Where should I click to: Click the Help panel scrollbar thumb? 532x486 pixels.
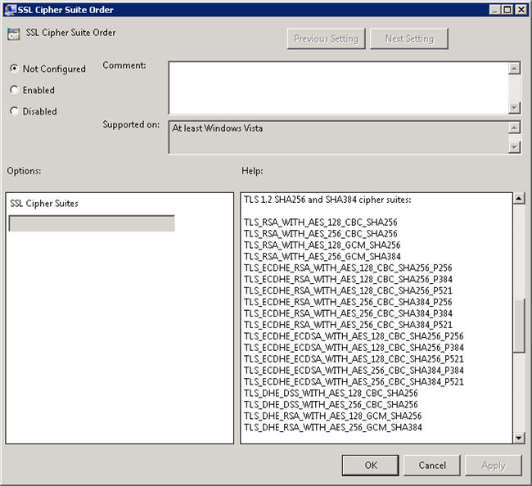tap(519, 326)
